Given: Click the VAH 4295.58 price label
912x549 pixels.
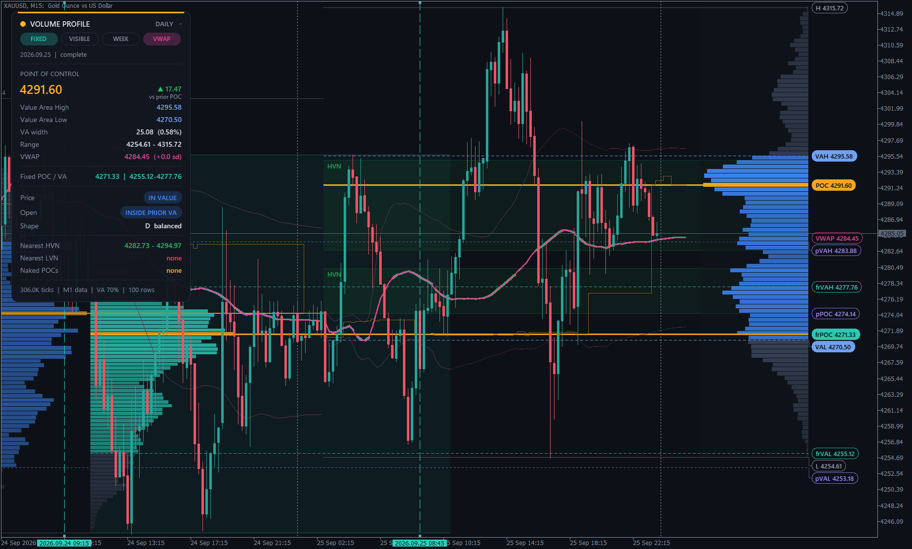Looking at the screenshot, I should point(834,157).
